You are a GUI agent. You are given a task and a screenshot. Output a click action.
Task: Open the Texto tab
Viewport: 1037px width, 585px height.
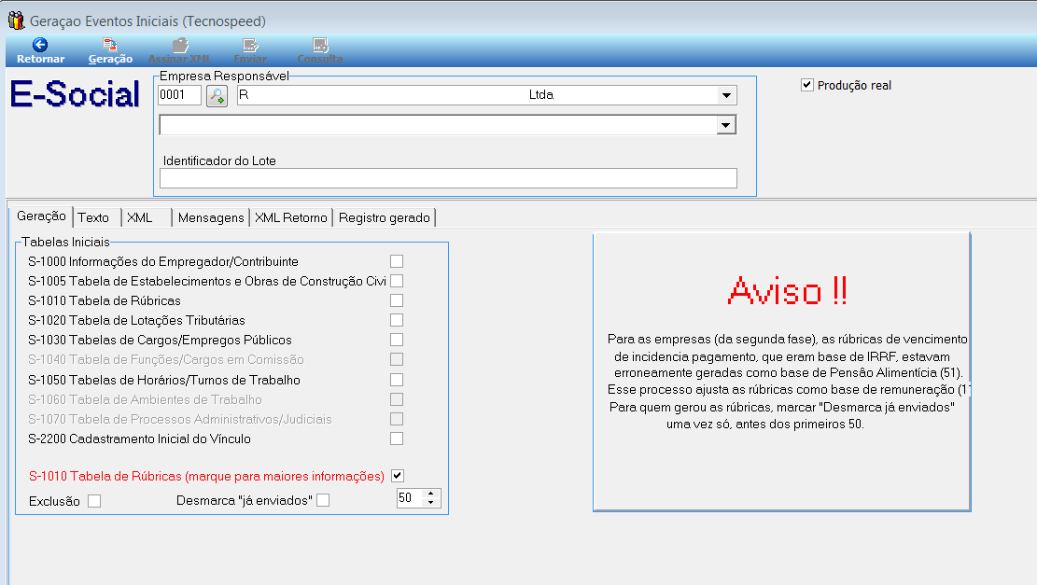[x=93, y=217]
